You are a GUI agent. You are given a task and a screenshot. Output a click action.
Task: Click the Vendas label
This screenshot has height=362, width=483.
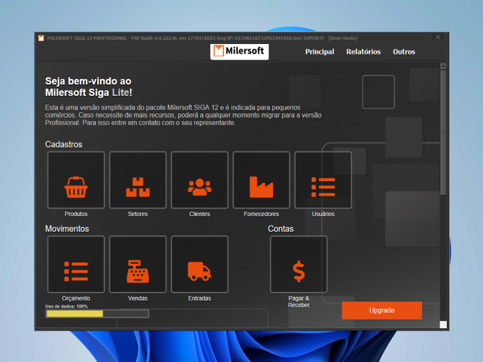138,298
